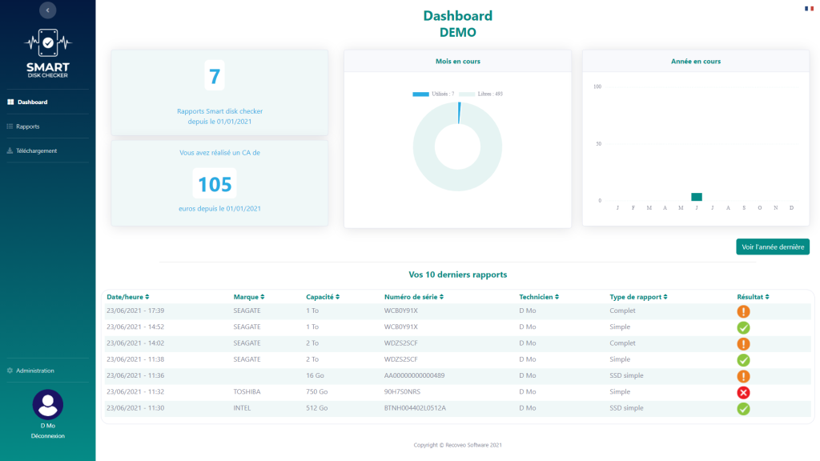Click the Déconnexion link

pyautogui.click(x=47, y=436)
